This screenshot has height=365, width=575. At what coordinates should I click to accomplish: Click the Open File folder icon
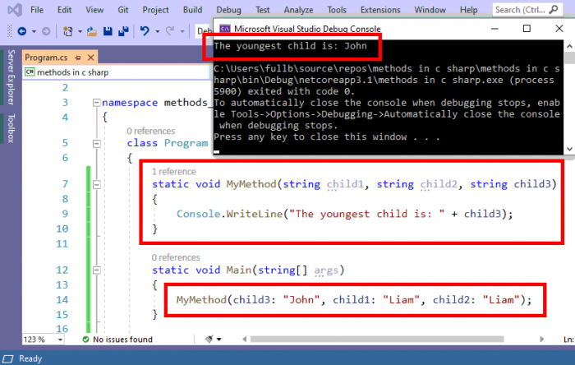pos(92,31)
